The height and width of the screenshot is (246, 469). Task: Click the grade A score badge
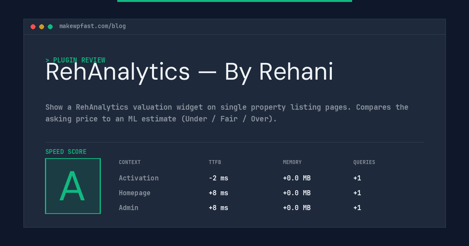pos(73,186)
